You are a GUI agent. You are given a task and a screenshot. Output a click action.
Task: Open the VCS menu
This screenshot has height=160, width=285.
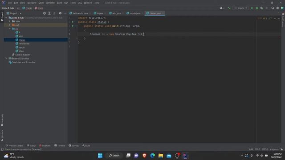pos(80,3)
